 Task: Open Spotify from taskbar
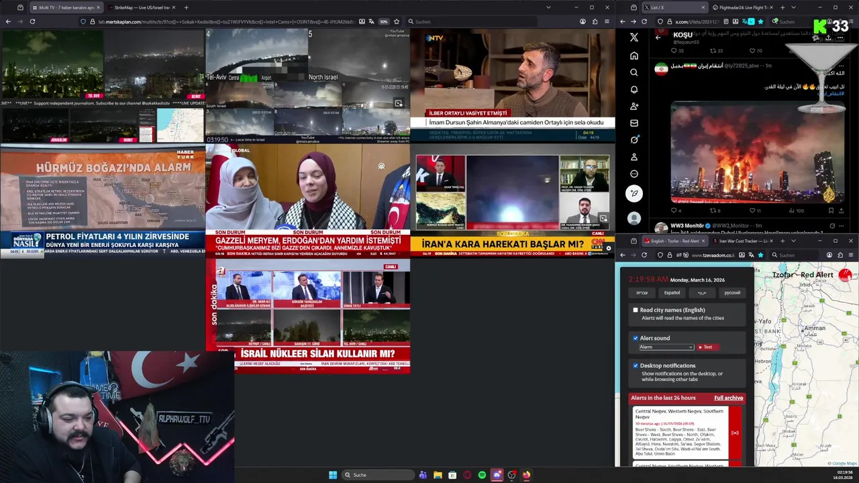point(482,475)
